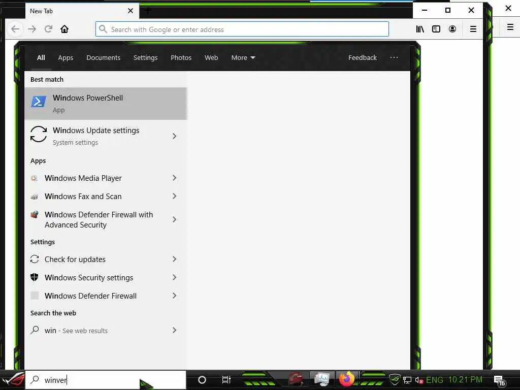Open the Firefox Library icon
Image resolution: width=520 pixels, height=390 pixels.
[x=420, y=29]
